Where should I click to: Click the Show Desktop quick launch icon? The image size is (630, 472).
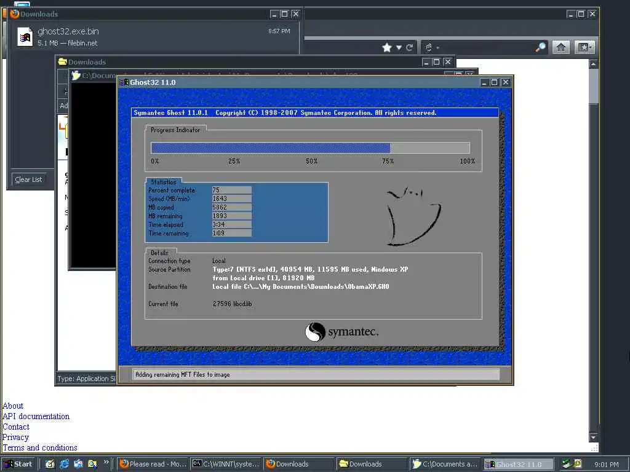pos(50,464)
